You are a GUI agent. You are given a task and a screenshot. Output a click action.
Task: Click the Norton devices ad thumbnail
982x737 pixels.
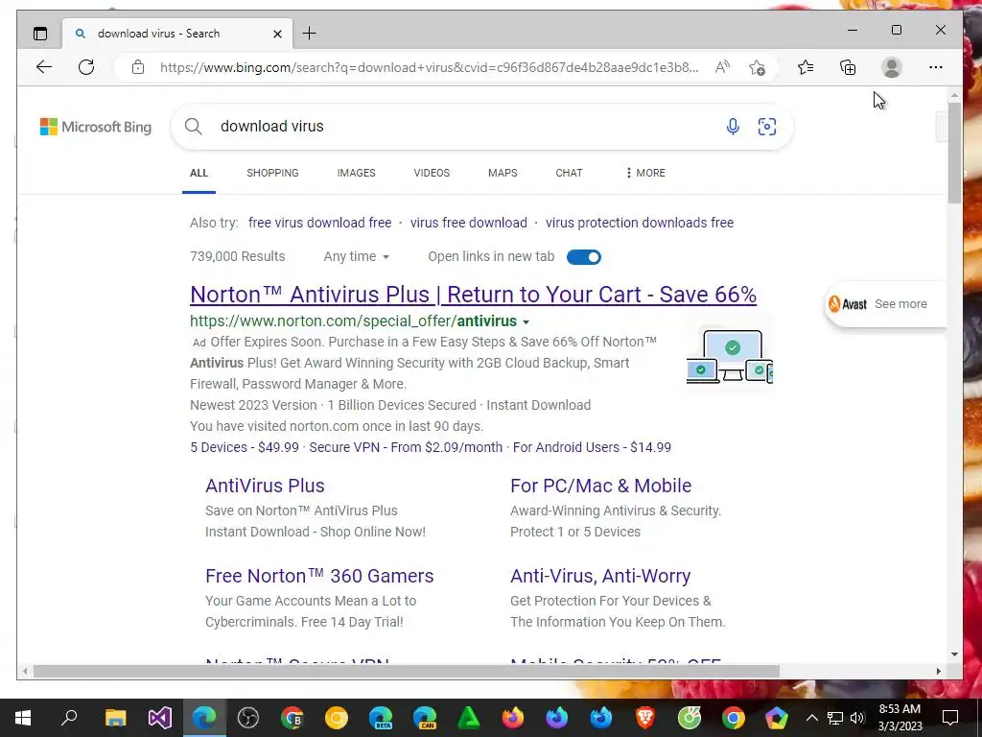coord(730,357)
